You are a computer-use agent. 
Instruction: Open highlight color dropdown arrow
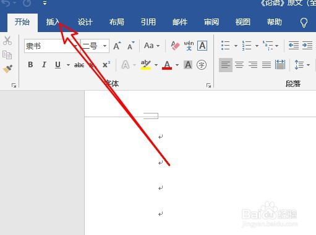click(x=156, y=65)
